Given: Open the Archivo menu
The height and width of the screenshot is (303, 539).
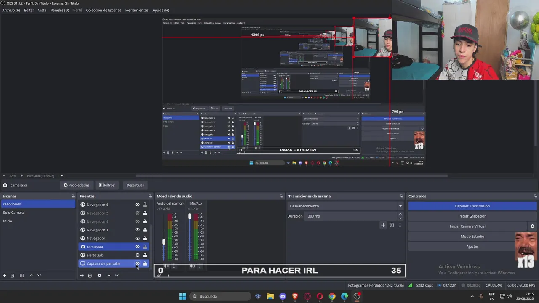Looking at the screenshot, I should [x=11, y=10].
